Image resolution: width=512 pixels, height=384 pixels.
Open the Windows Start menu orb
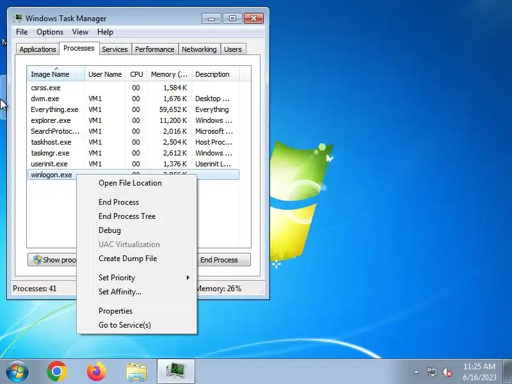17,372
